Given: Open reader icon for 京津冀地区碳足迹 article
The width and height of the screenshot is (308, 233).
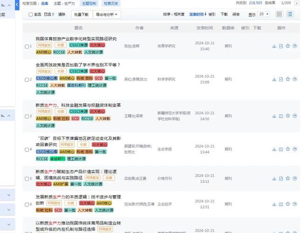Looking at the screenshot, I should 281,149.
